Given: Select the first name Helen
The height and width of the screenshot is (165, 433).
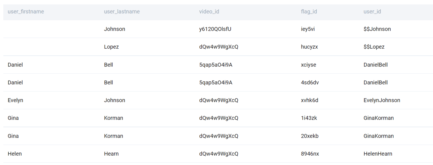Looking at the screenshot, I should coord(15,154).
